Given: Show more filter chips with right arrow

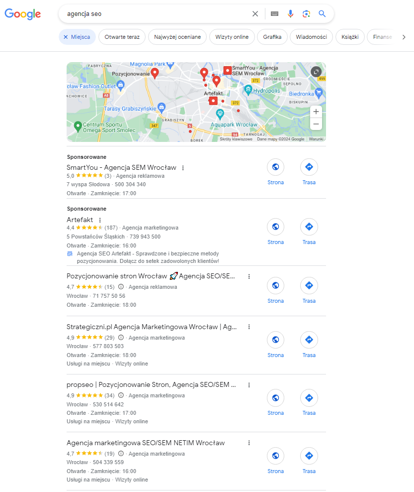Looking at the screenshot, I should tap(404, 37).
